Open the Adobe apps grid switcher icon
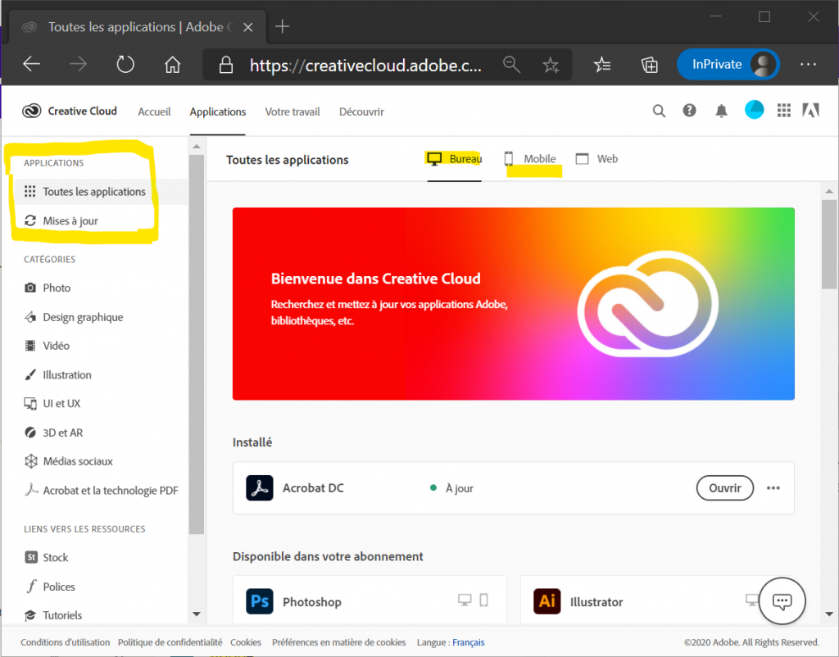 pos(783,111)
